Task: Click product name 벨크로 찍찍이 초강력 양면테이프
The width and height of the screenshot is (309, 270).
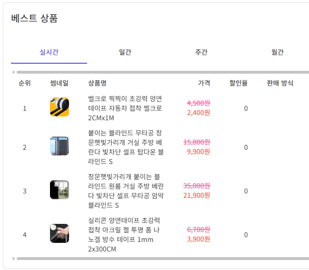Action: pos(125,108)
